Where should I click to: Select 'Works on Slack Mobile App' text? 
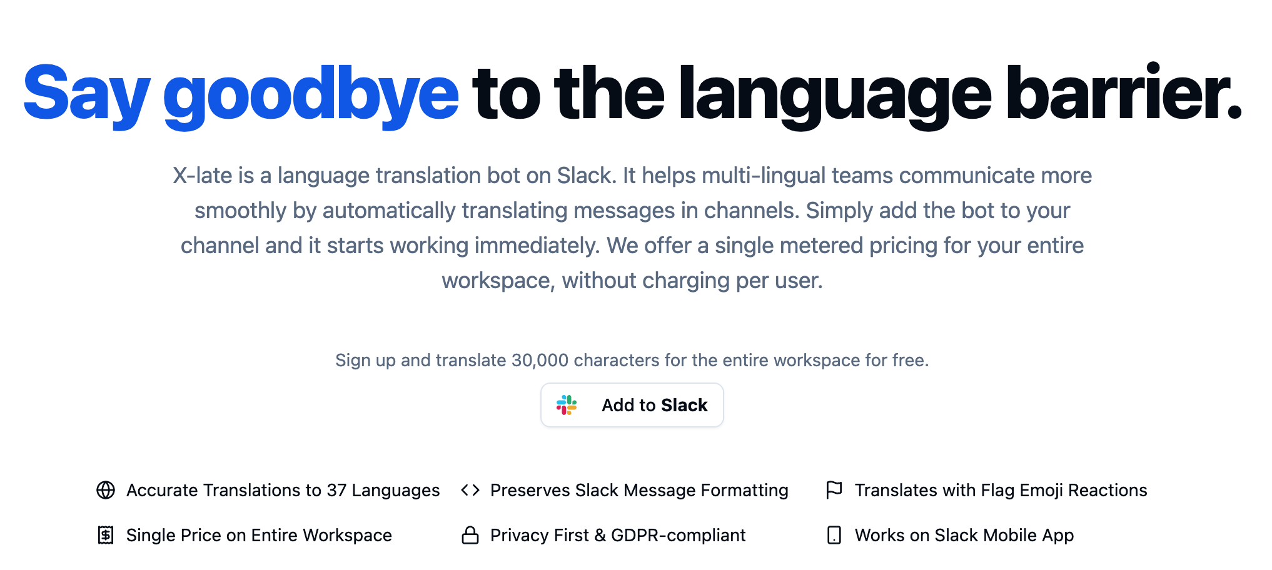click(x=964, y=536)
